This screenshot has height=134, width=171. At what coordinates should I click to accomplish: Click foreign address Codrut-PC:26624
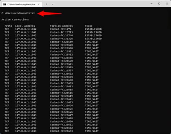tap(61, 106)
